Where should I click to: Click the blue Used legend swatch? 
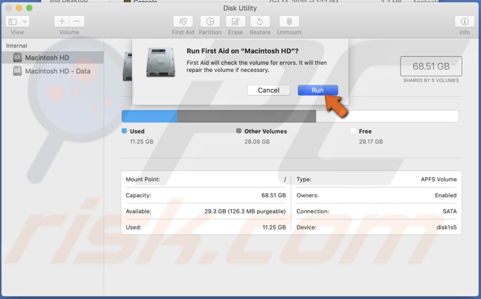coord(124,131)
